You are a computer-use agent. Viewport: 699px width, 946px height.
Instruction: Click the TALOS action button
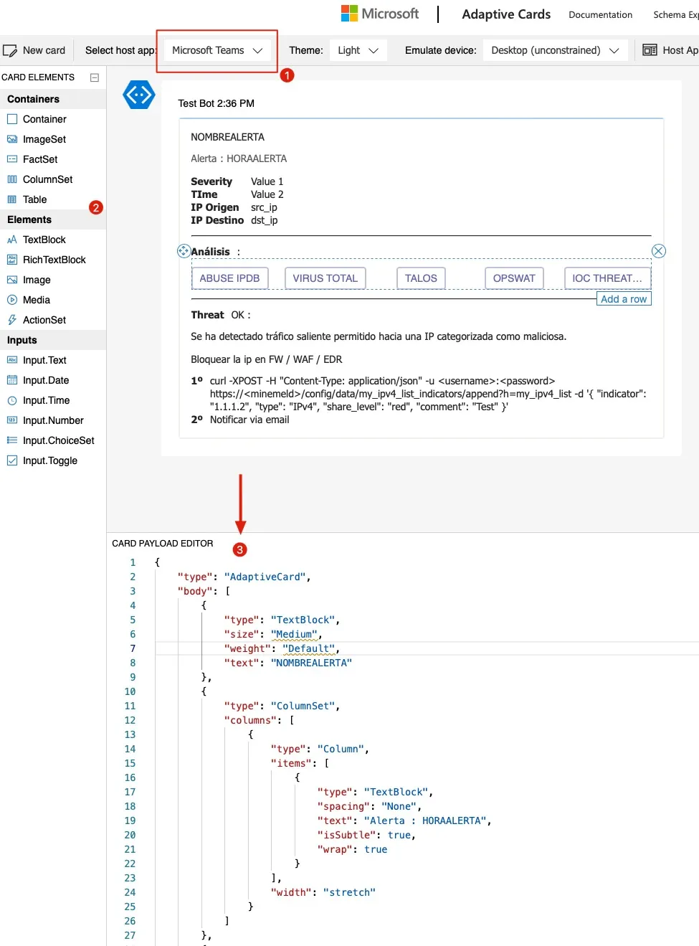click(x=421, y=278)
